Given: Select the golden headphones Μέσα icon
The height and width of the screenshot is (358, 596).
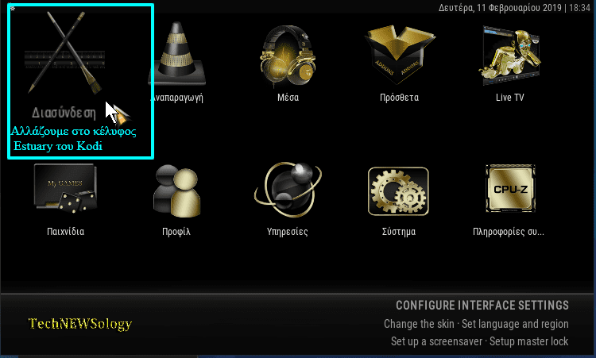Looking at the screenshot, I should 288,56.
